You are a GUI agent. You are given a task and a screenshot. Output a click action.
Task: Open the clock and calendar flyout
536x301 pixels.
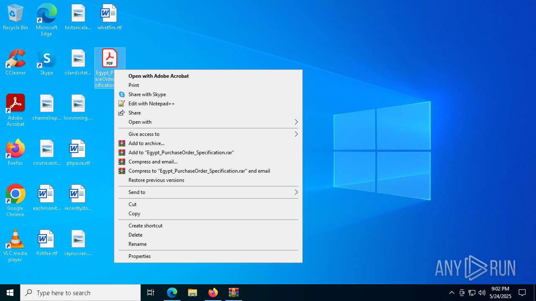pos(500,293)
